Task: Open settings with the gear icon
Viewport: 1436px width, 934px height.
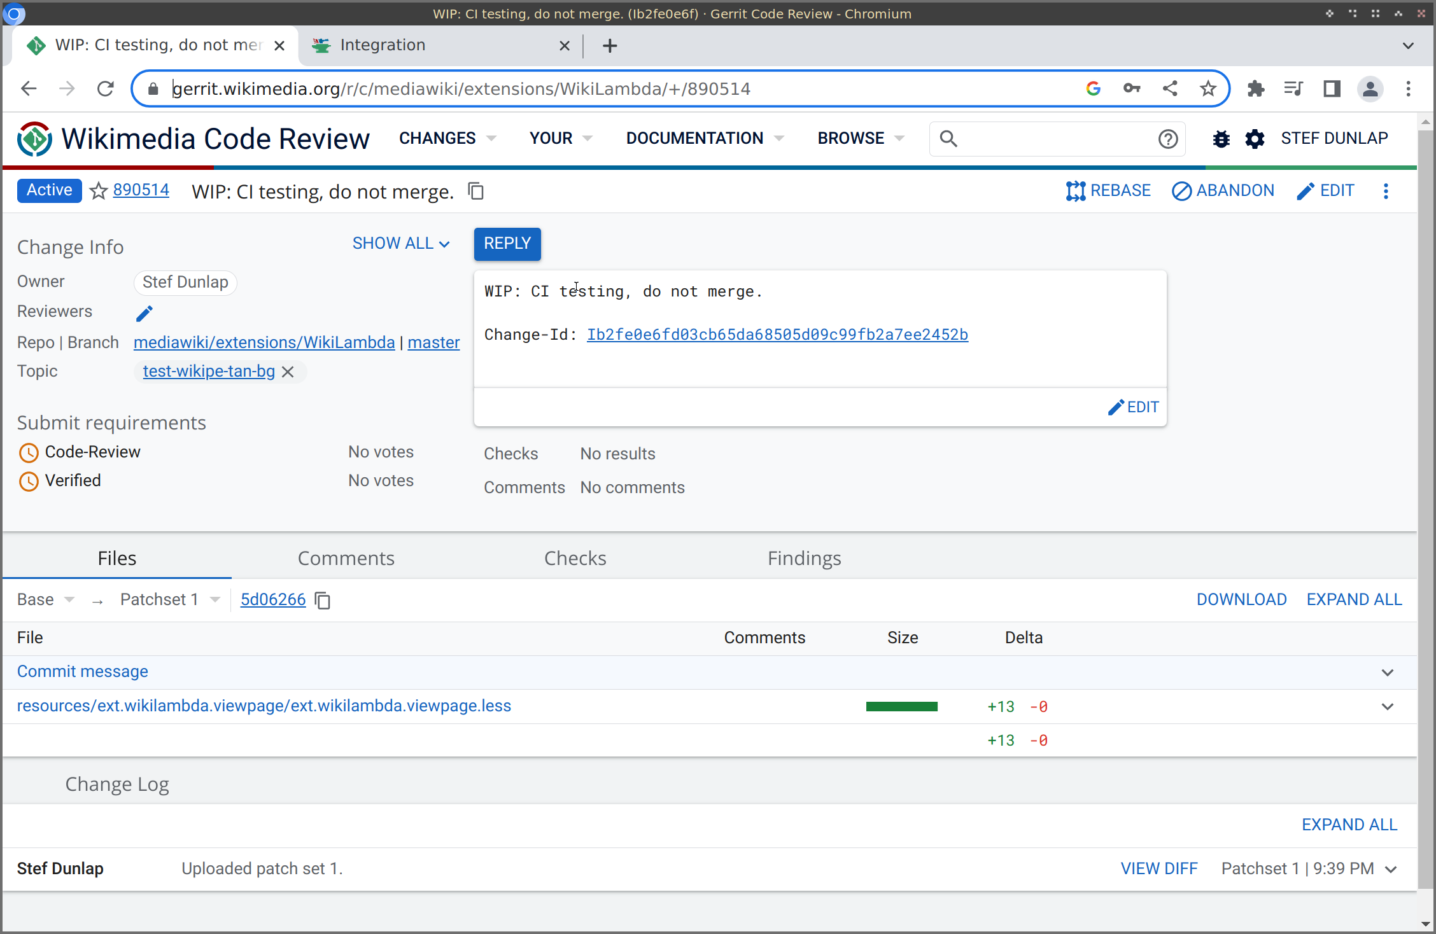Action: (x=1255, y=139)
